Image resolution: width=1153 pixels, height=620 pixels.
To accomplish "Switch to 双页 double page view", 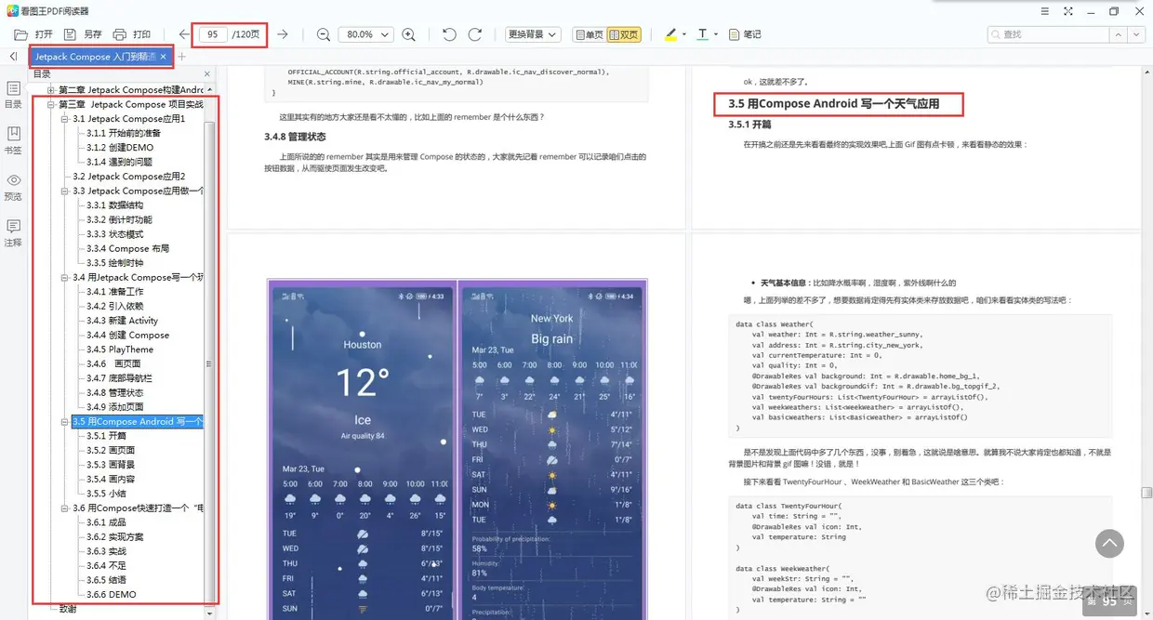I will pos(624,34).
